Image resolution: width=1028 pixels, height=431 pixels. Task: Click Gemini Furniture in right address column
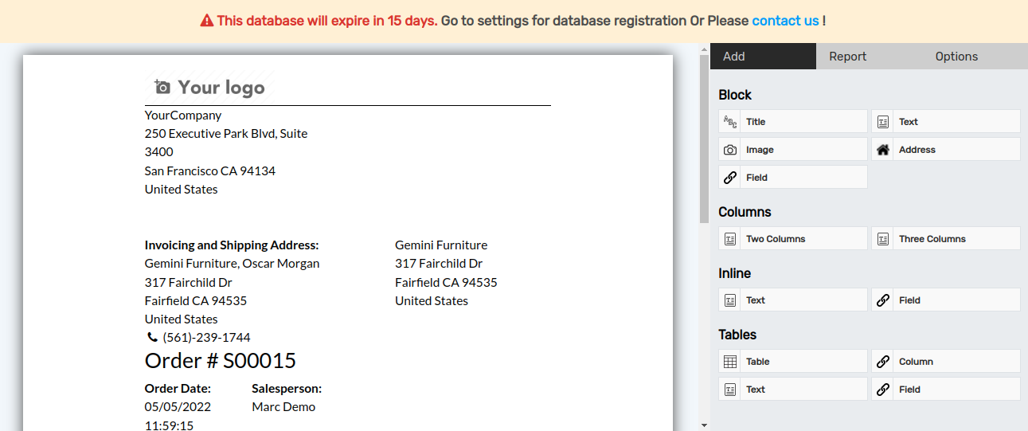[441, 245]
